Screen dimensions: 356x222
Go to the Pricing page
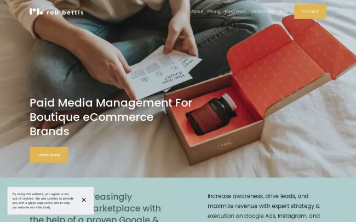[x=214, y=11]
